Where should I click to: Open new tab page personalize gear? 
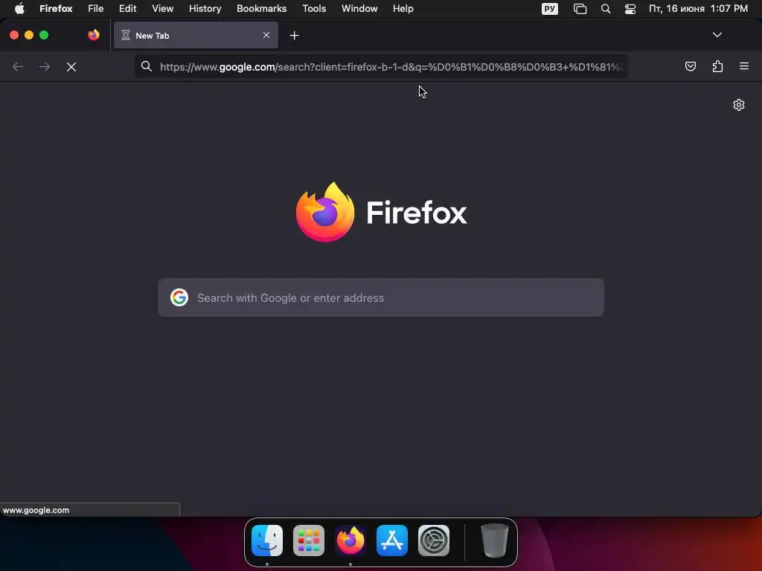[x=739, y=105]
